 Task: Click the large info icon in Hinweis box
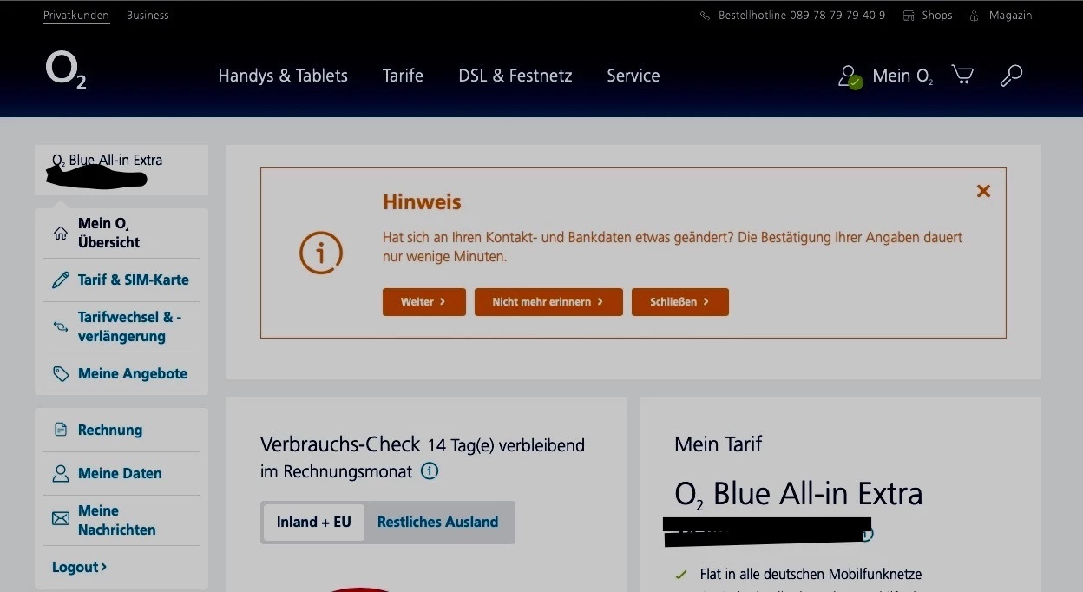coord(321,253)
